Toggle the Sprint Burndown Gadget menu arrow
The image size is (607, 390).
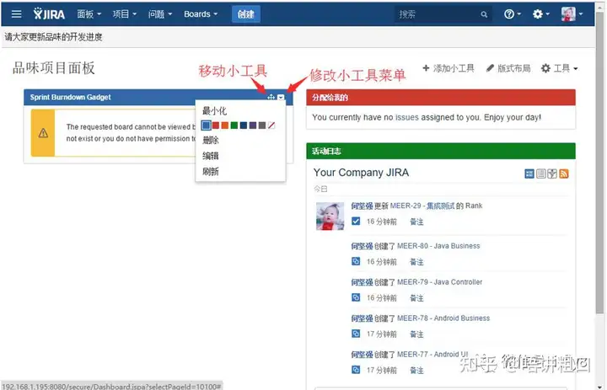coord(281,97)
